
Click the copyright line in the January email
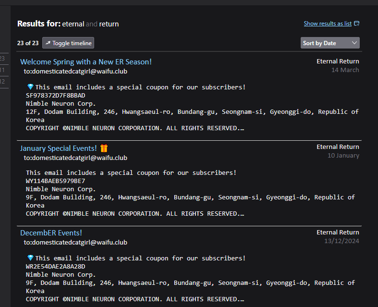[x=135, y=214]
